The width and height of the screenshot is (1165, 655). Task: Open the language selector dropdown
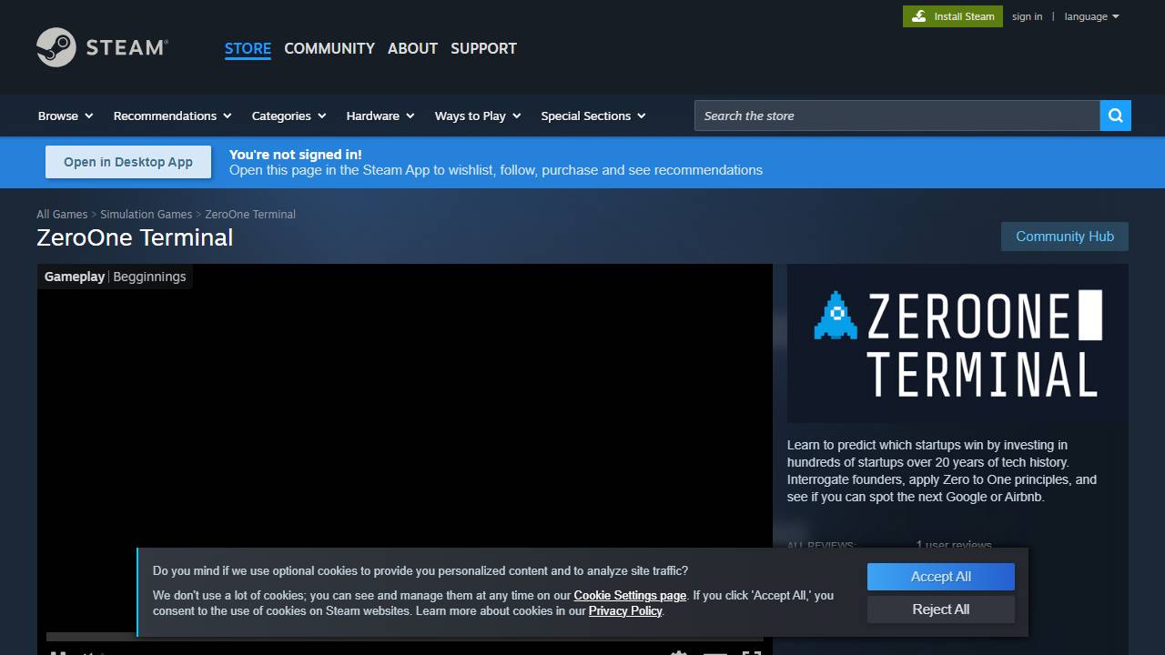coord(1091,16)
